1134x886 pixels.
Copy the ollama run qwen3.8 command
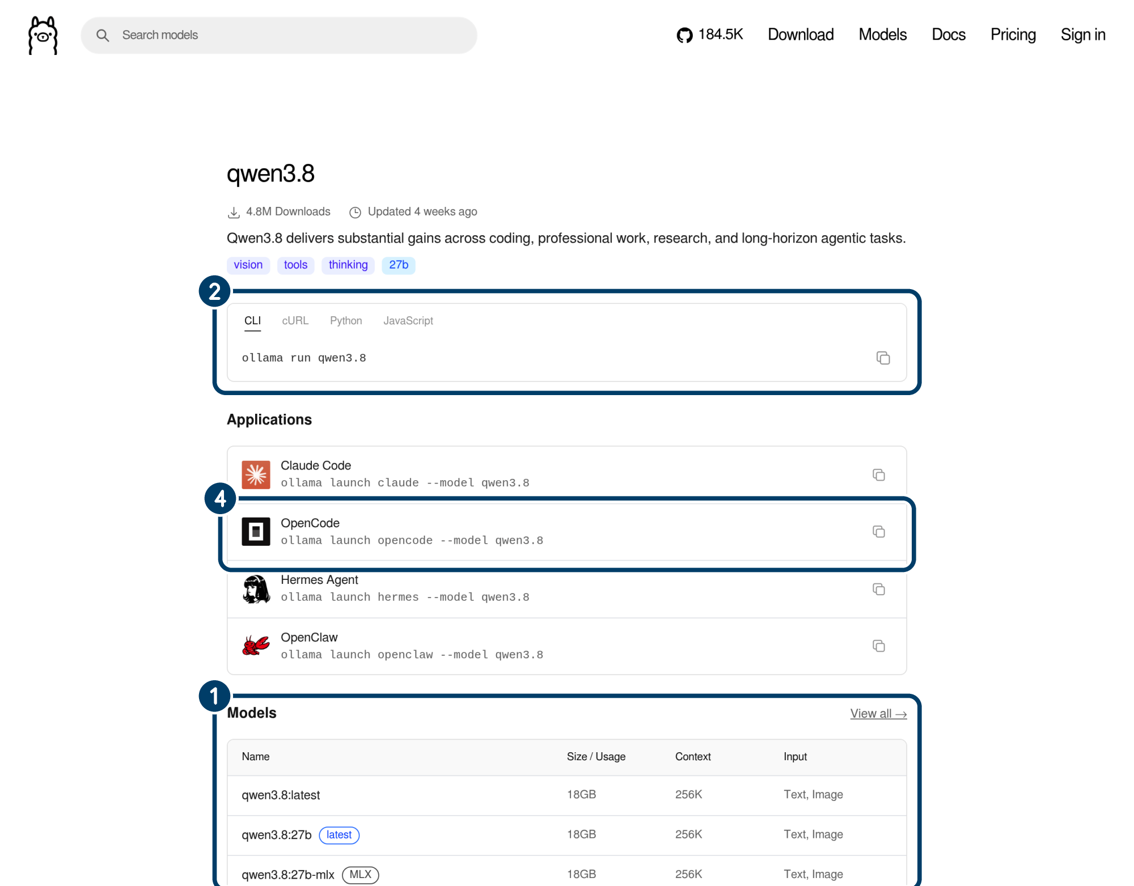[883, 358]
